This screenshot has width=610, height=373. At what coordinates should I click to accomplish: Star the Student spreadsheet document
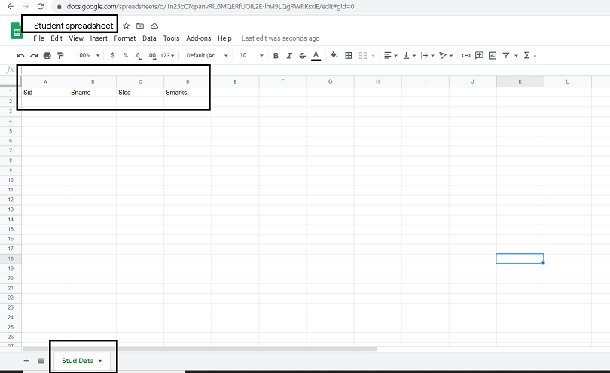(x=127, y=26)
